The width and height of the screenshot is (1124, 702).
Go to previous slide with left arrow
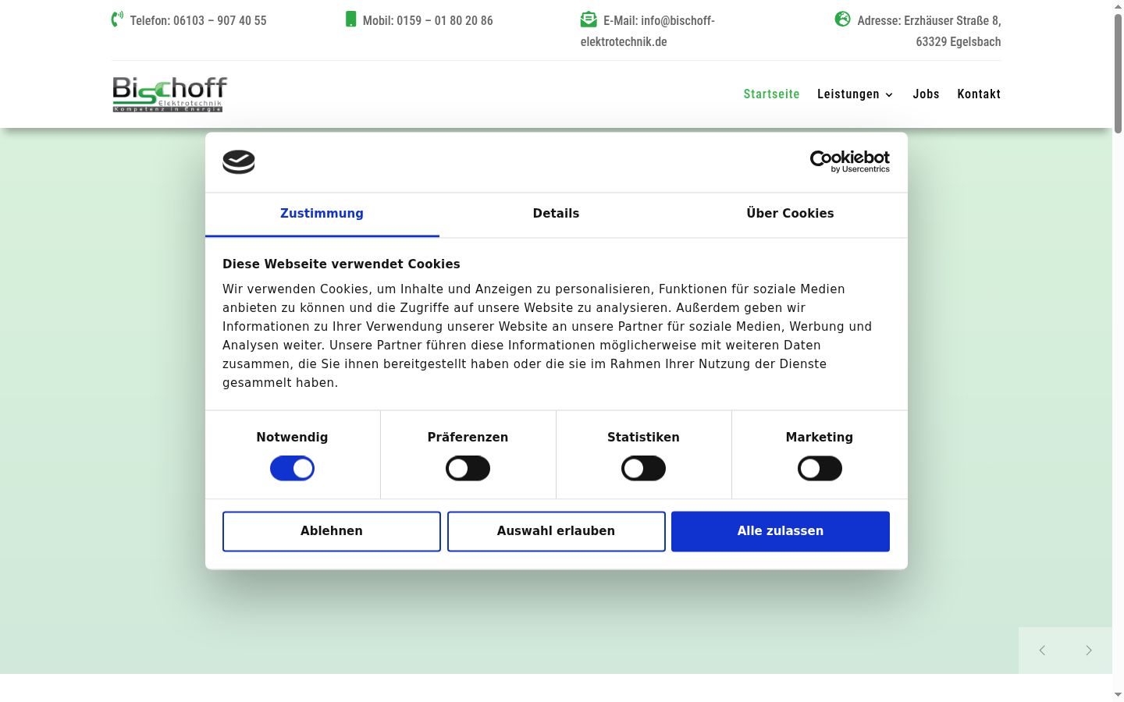1042,651
